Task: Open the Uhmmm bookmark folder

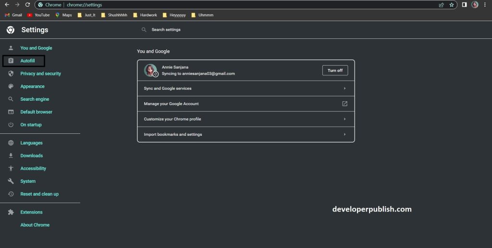Action: tap(202, 15)
